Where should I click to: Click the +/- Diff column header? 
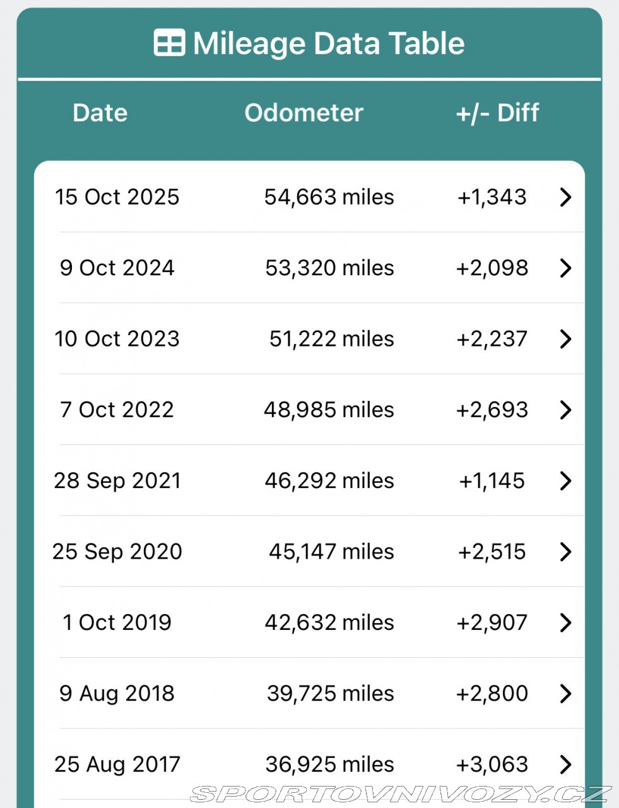click(x=497, y=113)
